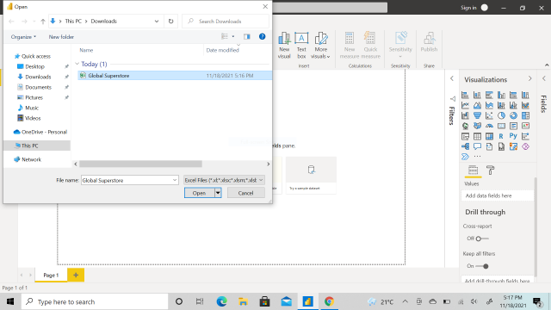Open Microsoft Edge from the taskbar
This screenshot has width=551, height=310.
(x=221, y=301)
